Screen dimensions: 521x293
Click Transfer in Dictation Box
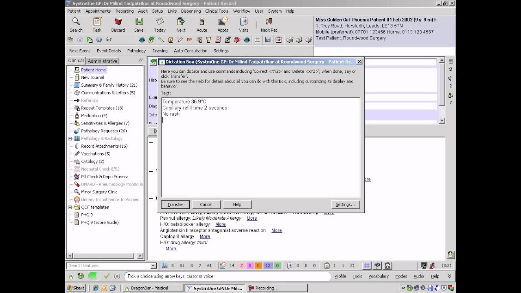175,204
